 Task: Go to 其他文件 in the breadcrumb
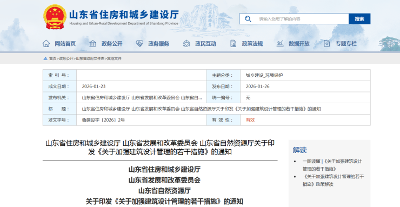pyautogui.click(x=114, y=58)
